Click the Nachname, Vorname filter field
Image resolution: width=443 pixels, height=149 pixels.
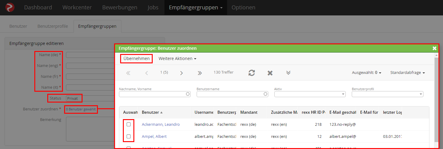[155, 94]
